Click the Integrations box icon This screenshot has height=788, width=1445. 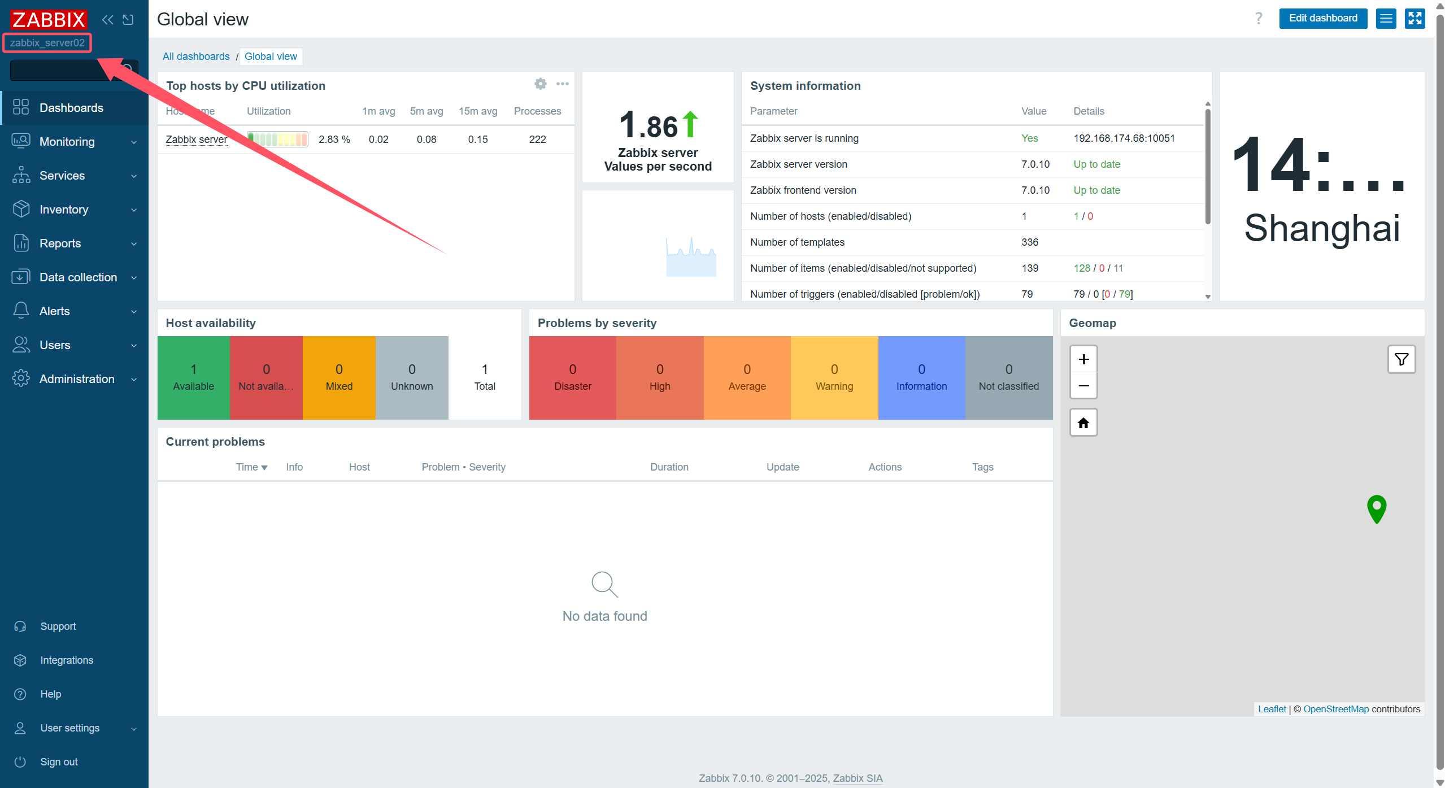20,660
